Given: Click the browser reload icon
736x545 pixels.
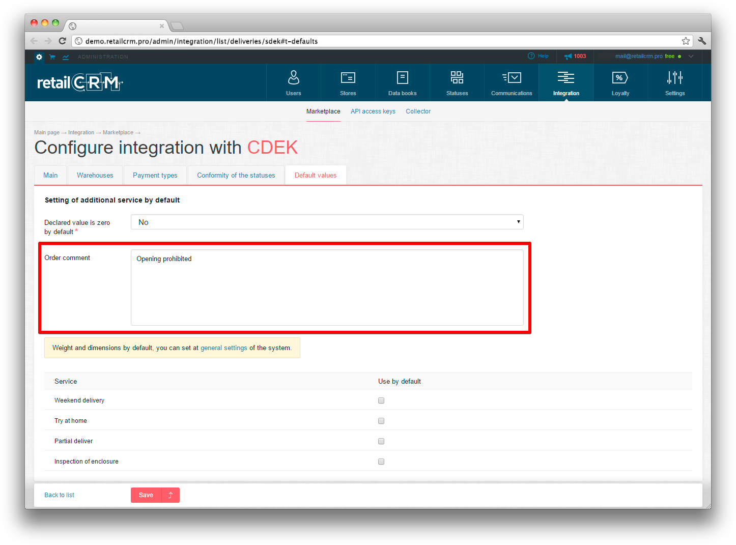Looking at the screenshot, I should [x=63, y=41].
